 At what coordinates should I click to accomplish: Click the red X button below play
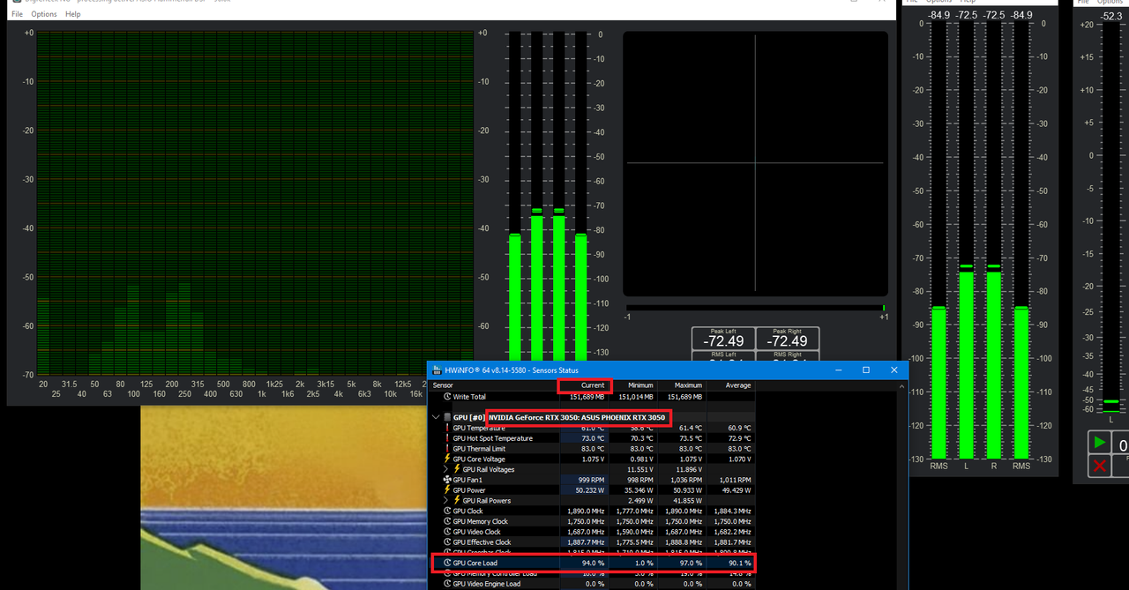1099,466
